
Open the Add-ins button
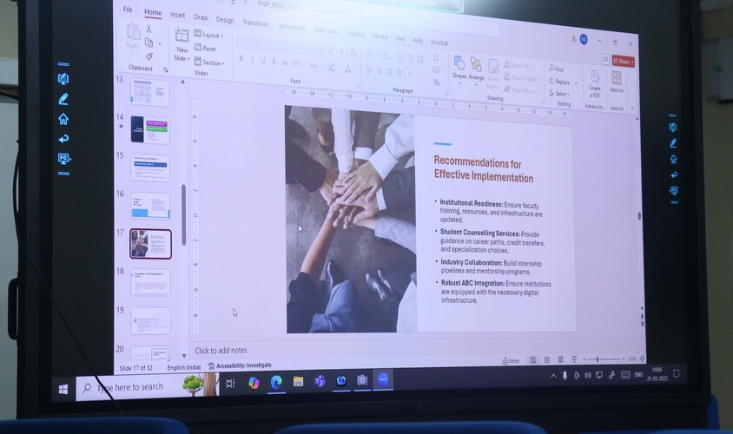click(x=617, y=82)
